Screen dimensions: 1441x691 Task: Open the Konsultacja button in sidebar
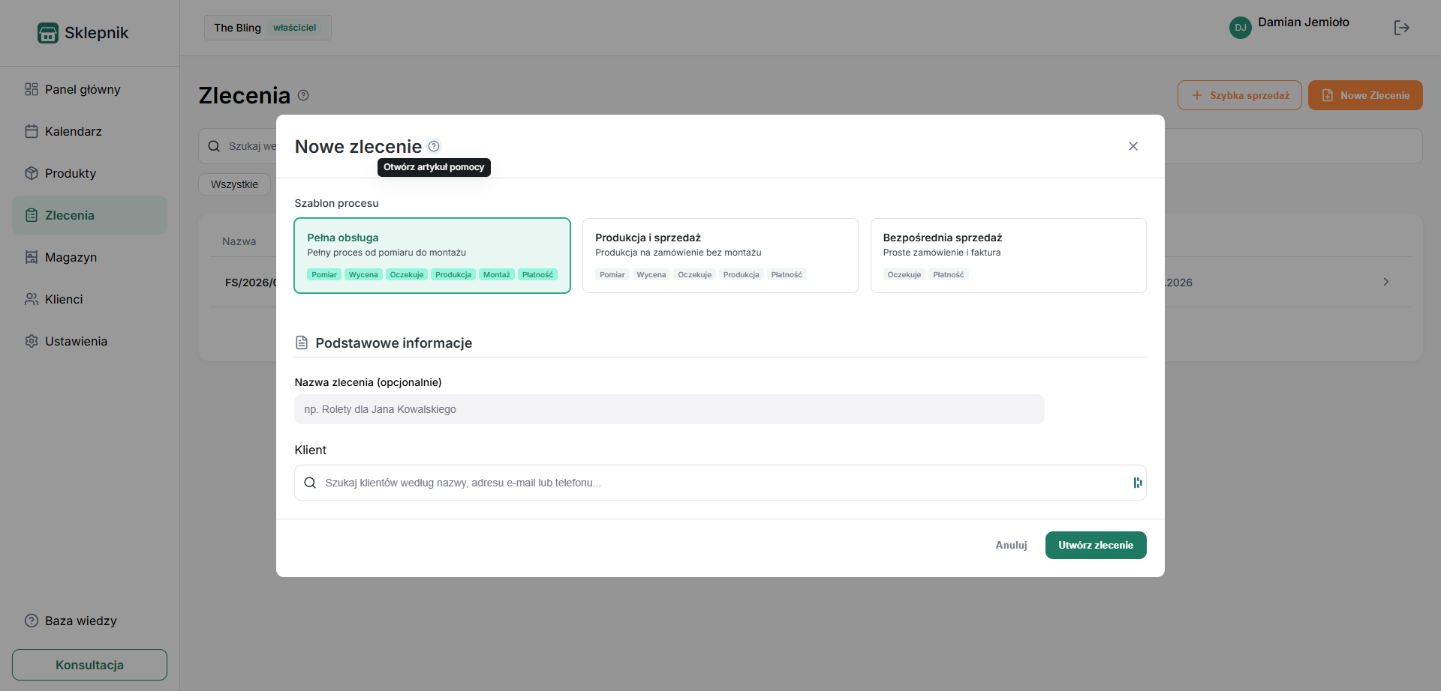tap(89, 665)
